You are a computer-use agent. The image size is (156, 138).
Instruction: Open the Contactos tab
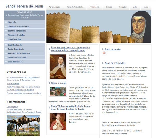pyautogui.click(x=122, y=7)
